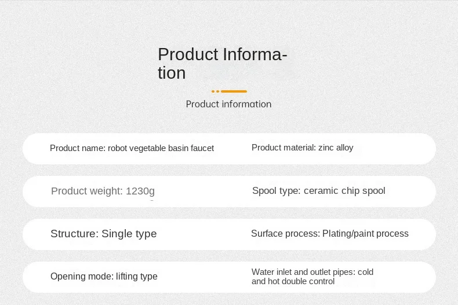Click 'Product material: zinc alloy' text
Screen dimensions: 458x305
[302, 148]
